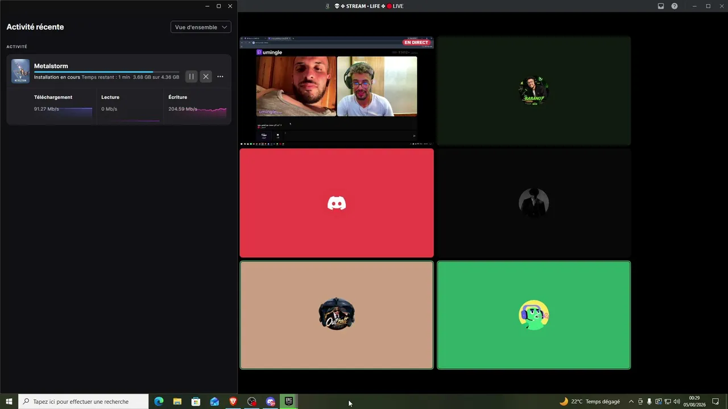Click the Metalstorm game title
The width and height of the screenshot is (728, 409).
point(51,66)
